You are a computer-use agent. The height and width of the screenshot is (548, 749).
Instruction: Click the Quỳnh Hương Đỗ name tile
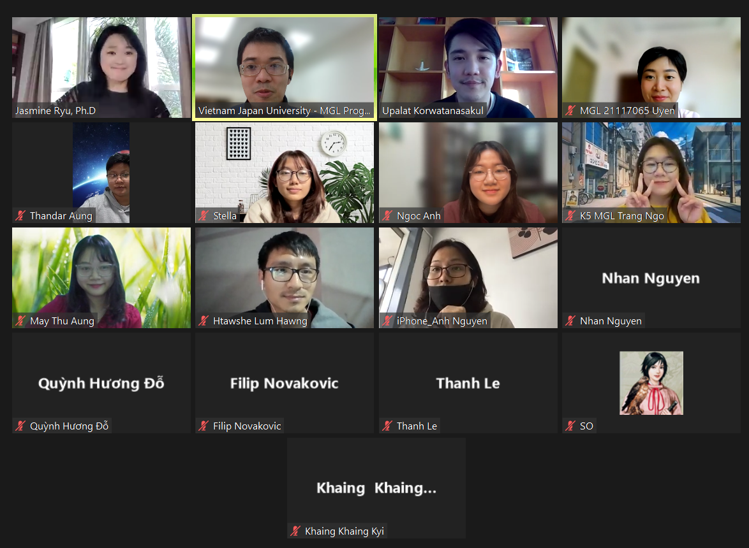[x=101, y=383]
